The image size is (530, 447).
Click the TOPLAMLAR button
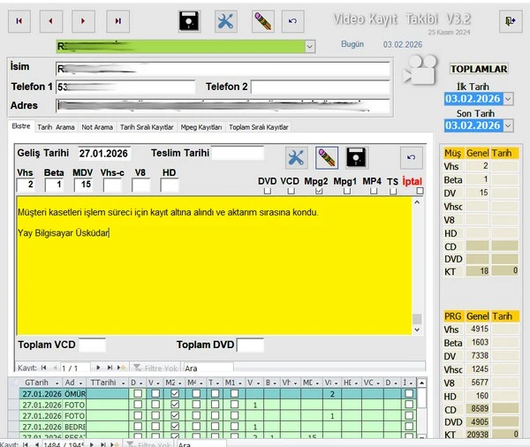[x=479, y=68]
